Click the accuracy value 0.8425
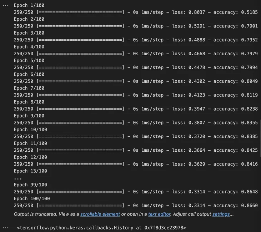Viewport: 261px width, 232px height. tap(249, 151)
